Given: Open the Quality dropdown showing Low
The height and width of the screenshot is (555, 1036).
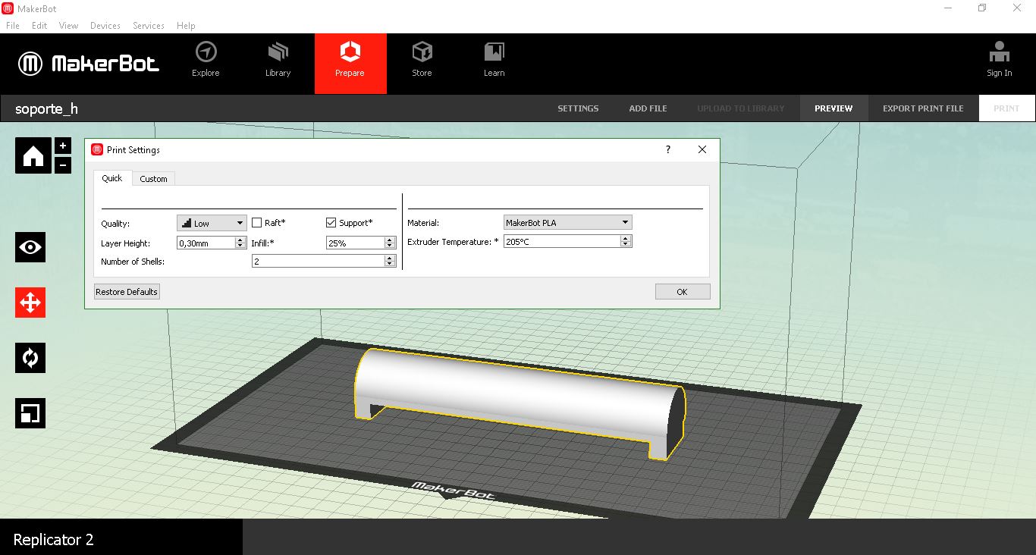Looking at the screenshot, I should [x=212, y=223].
